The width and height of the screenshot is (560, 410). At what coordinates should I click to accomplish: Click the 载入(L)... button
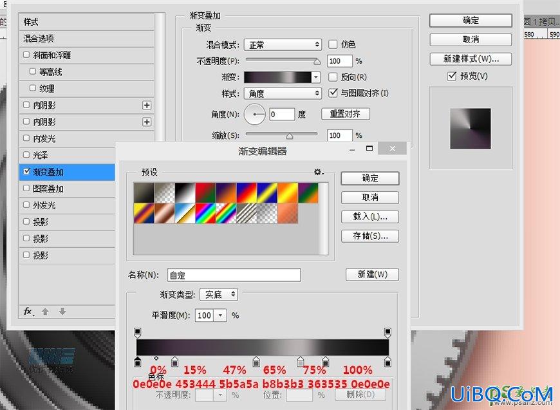tap(370, 217)
